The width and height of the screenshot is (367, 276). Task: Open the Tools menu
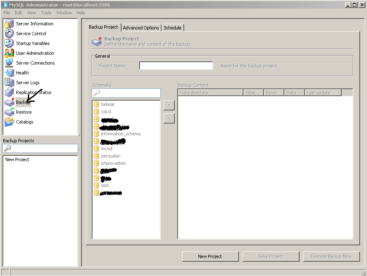tap(46, 13)
